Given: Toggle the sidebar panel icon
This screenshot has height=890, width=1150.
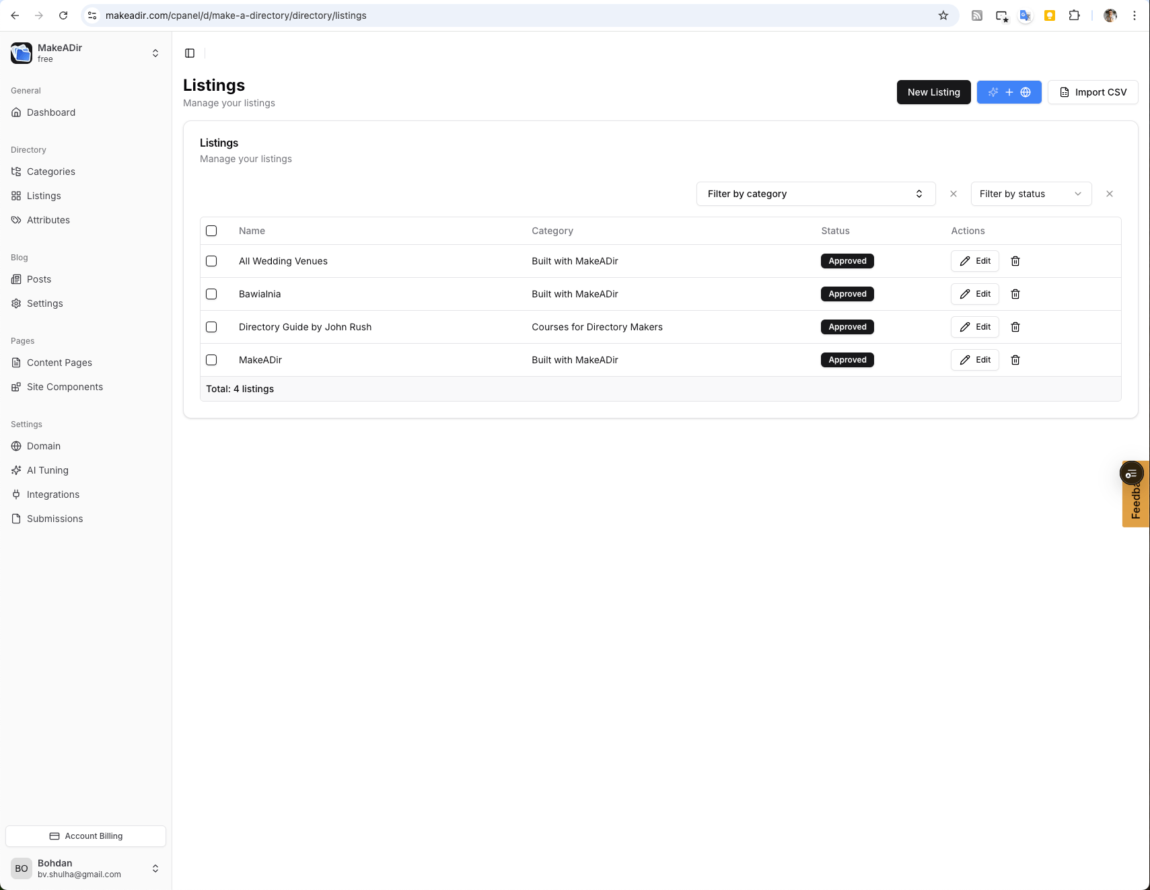Looking at the screenshot, I should (x=190, y=53).
